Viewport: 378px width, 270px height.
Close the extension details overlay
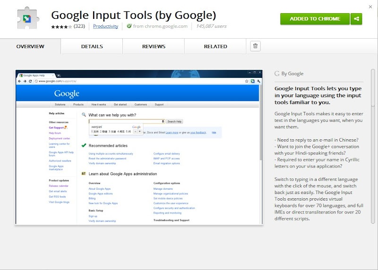tap(369, 7)
